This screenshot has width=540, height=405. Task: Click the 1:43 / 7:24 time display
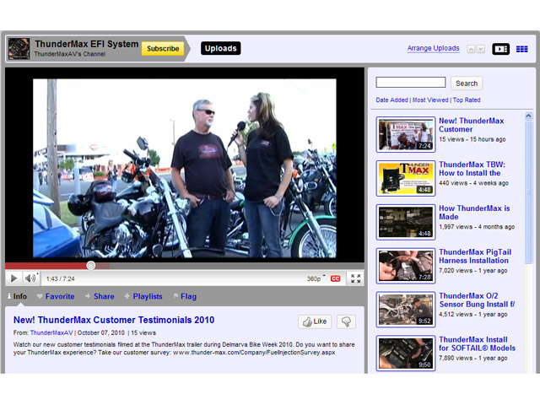point(60,278)
